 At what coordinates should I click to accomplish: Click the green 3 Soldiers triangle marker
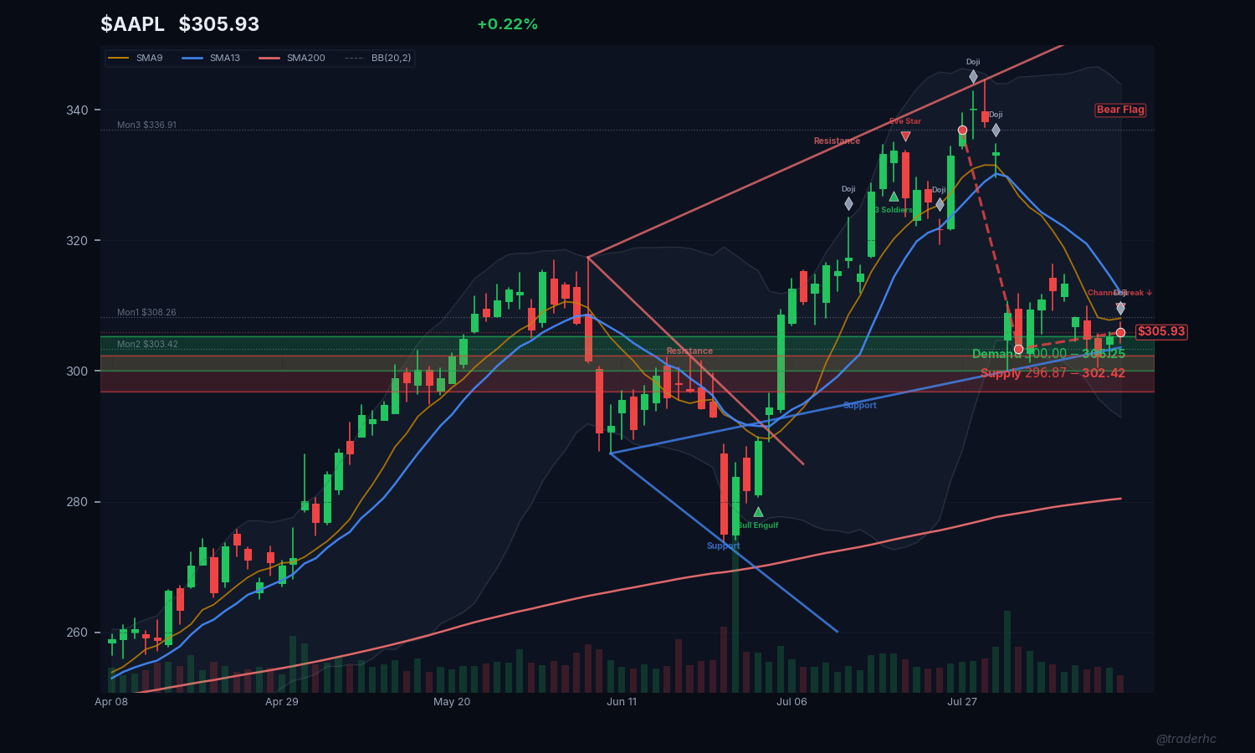(894, 197)
